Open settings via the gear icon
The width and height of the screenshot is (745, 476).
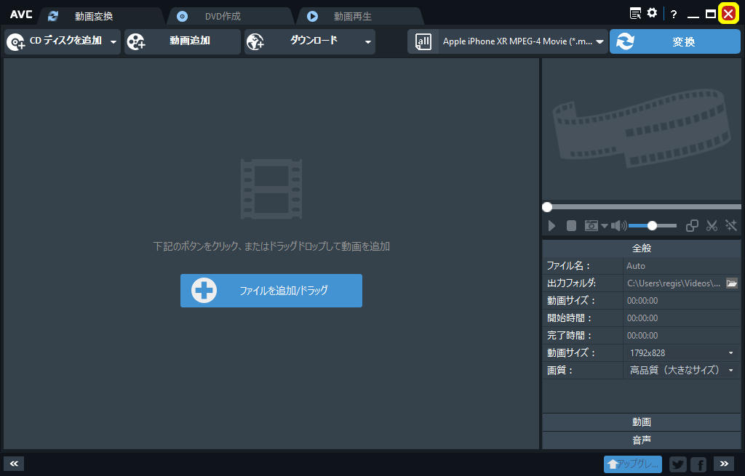(652, 13)
